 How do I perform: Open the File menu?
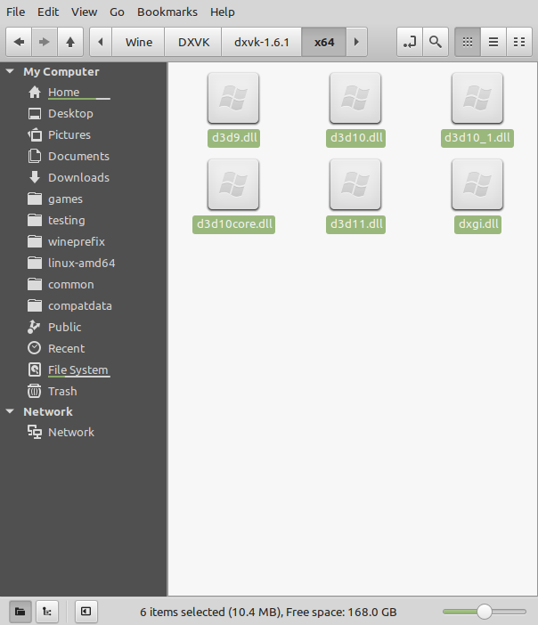click(15, 12)
